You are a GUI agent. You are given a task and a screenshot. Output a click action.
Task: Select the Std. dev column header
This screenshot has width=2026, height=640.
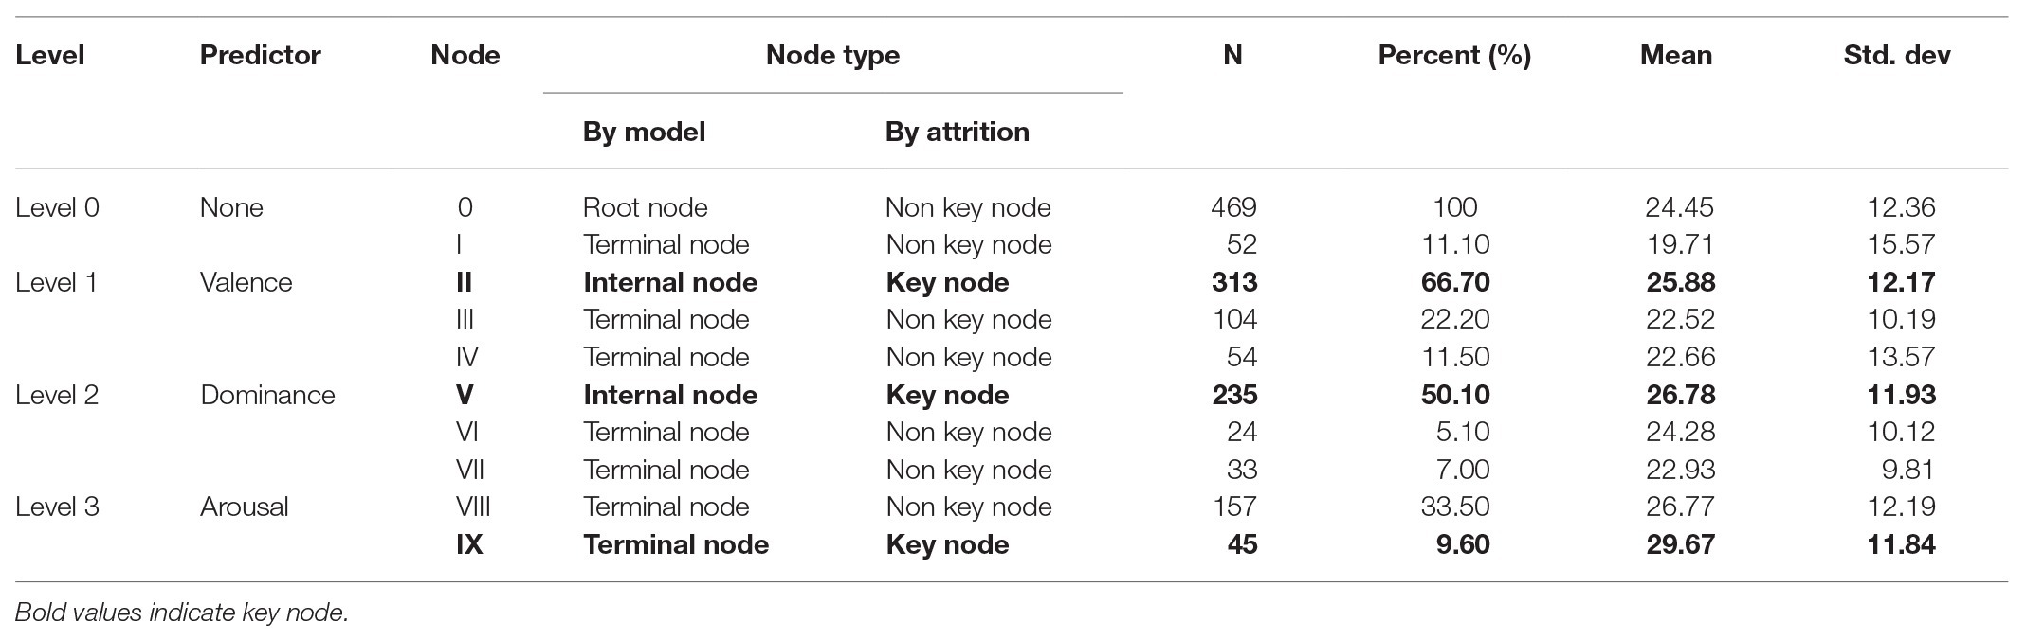click(1896, 56)
